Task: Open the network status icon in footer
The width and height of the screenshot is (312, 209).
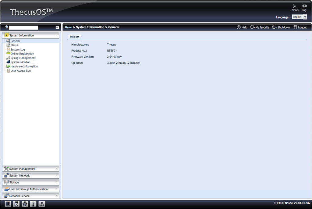Action: [x=41, y=204]
